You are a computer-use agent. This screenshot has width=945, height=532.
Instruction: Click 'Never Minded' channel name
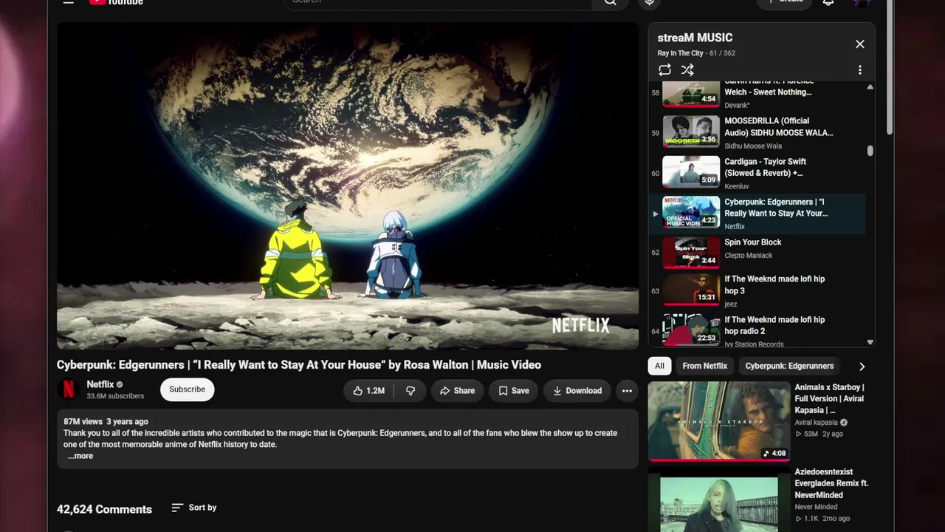point(816,507)
